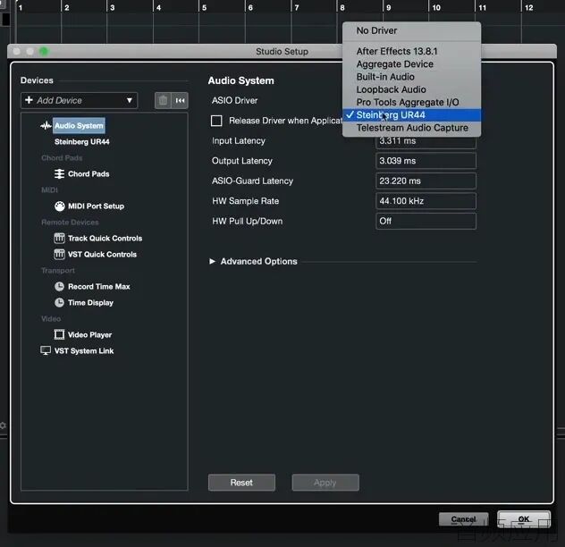
Task: Click the Output Latency 3.039 ms field
Action: [x=426, y=161]
